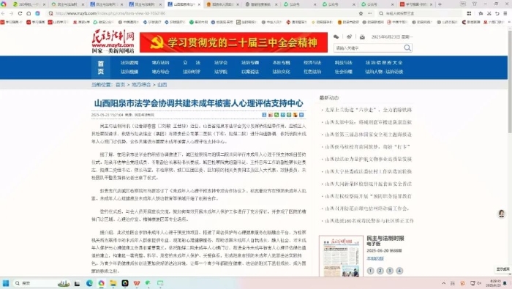Click the Windows Start button
Screen dimensions: 512x289
(x=6, y=283)
